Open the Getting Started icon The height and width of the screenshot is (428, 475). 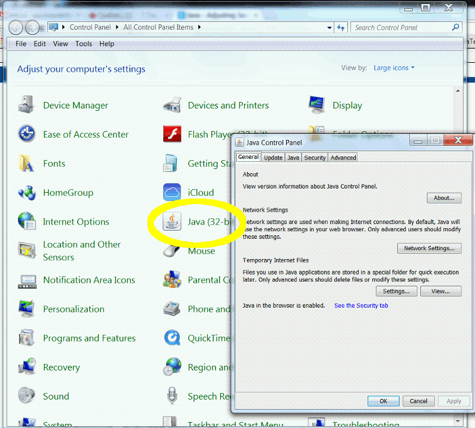pyautogui.click(x=170, y=163)
